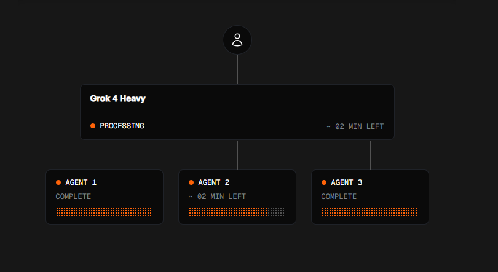The image size is (498, 272).
Task: Click connector line between avatar and Grok card
Action: [x=237, y=69]
